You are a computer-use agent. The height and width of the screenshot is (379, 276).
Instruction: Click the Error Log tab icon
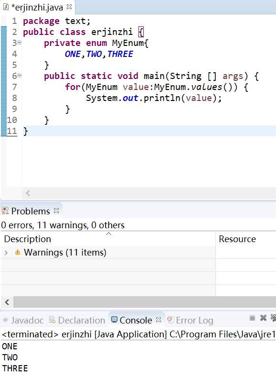click(x=170, y=320)
